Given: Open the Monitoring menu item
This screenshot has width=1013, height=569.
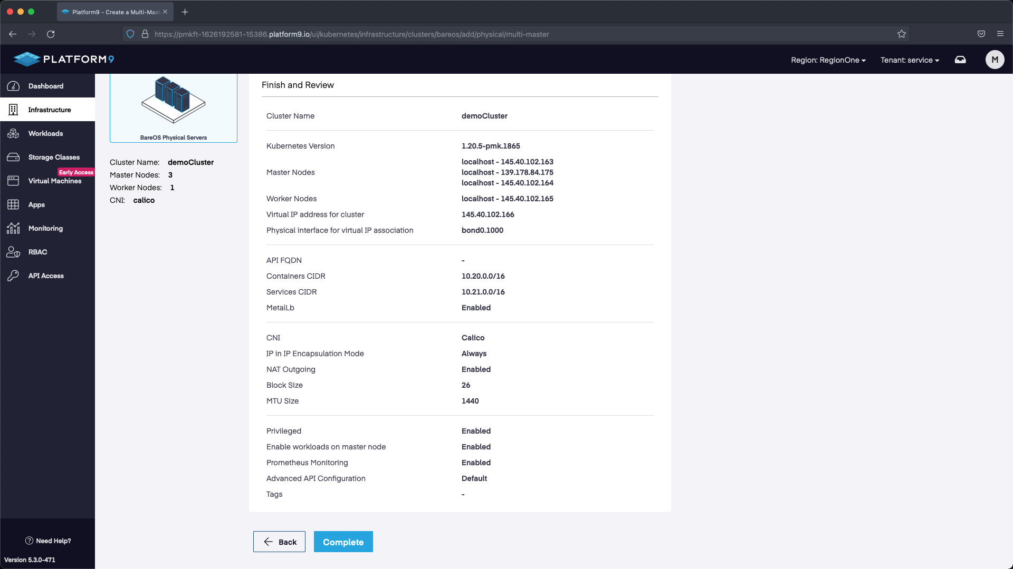Looking at the screenshot, I should point(47,228).
